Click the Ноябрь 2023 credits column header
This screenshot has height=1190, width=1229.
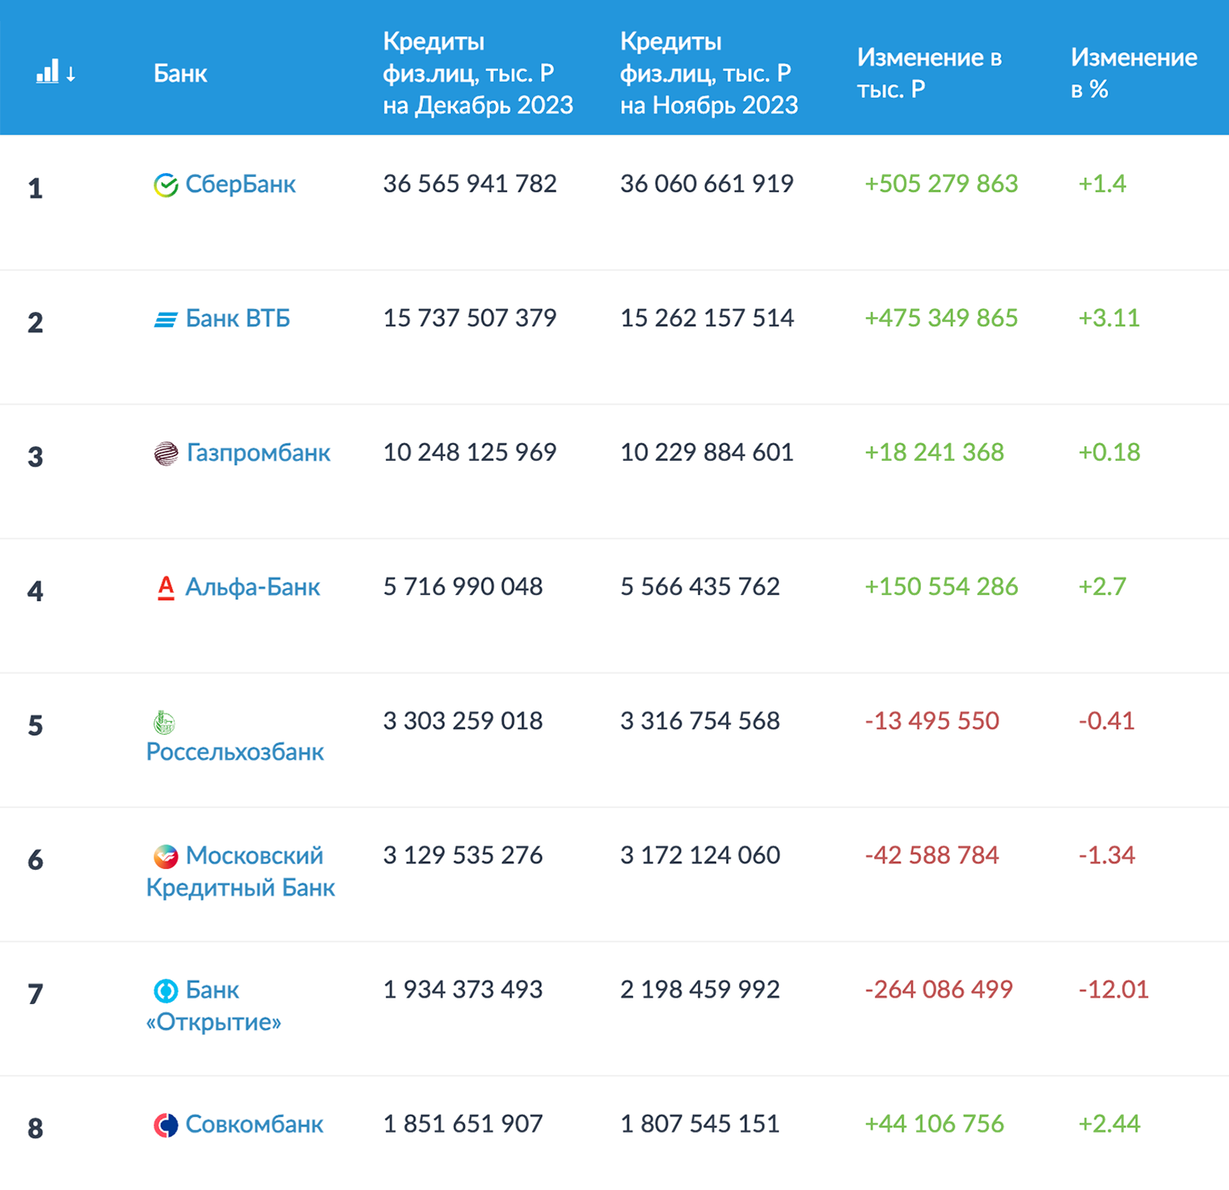click(709, 74)
